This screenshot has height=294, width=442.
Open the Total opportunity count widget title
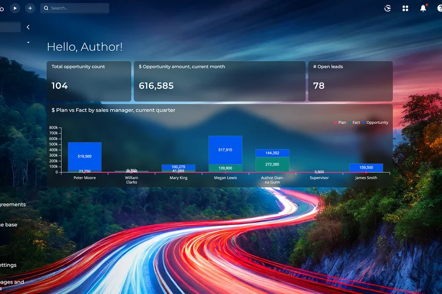click(78, 67)
